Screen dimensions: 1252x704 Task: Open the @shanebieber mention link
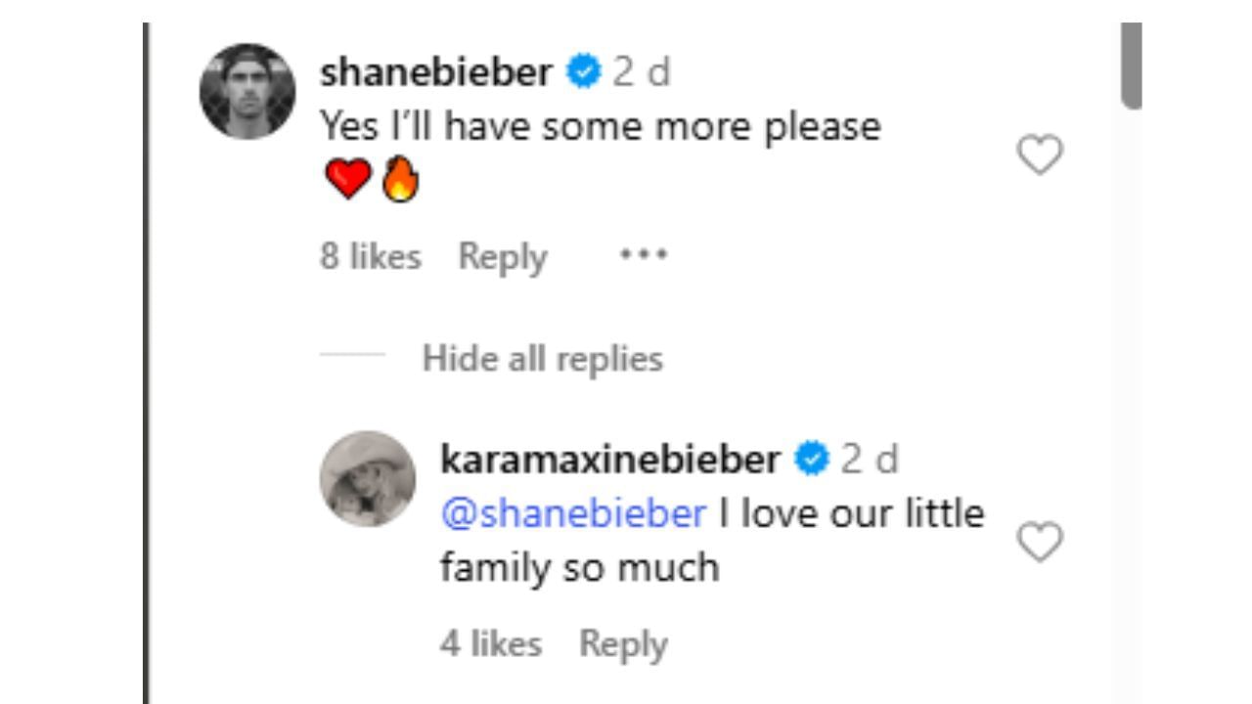click(571, 511)
